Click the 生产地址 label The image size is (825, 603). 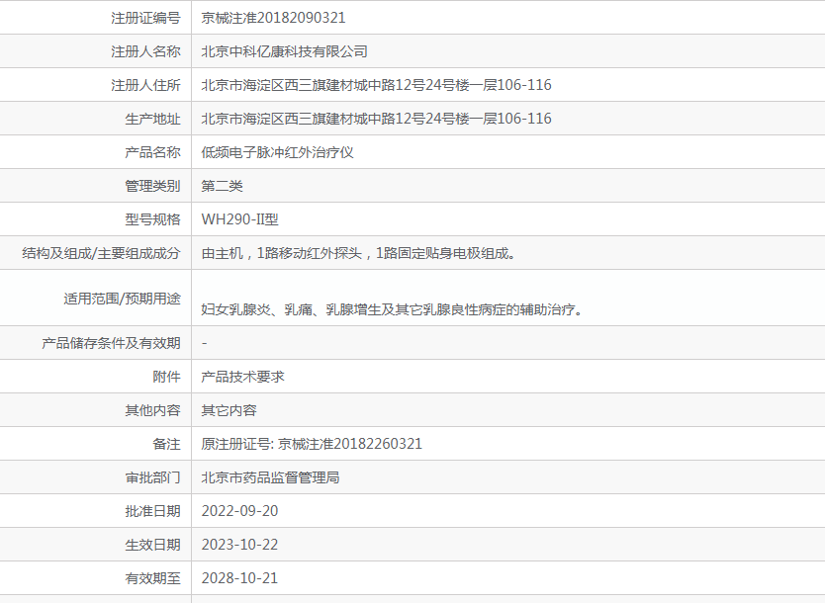coord(152,119)
